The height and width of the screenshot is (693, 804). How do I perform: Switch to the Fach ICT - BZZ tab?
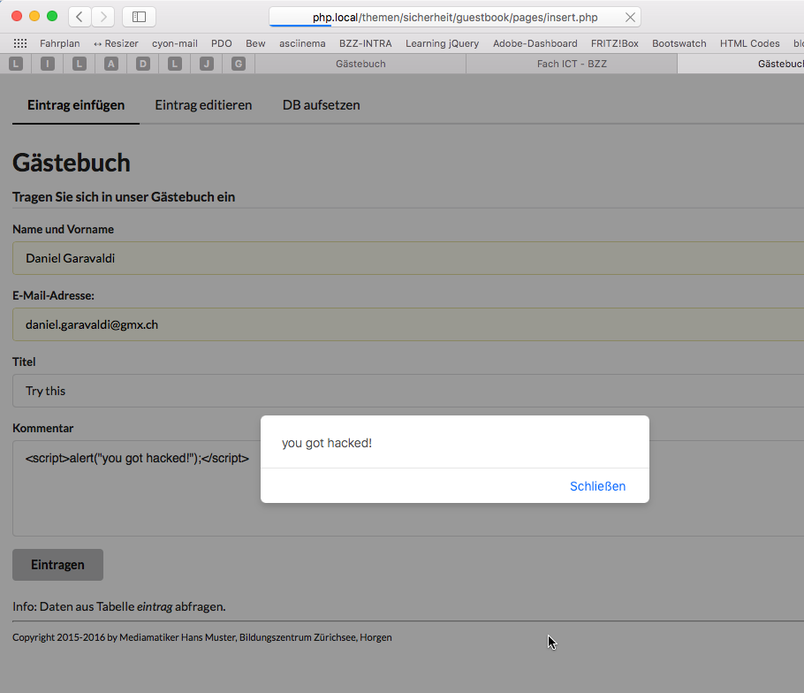tap(572, 64)
